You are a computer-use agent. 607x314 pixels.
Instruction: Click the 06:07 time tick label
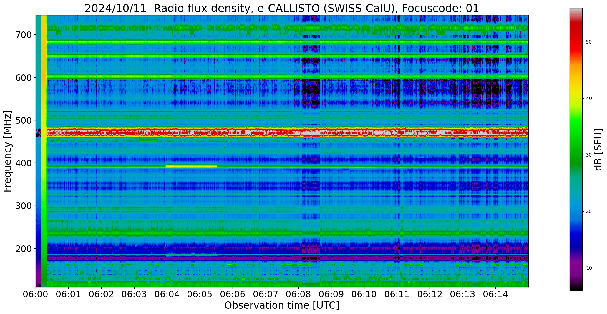pyautogui.click(x=266, y=294)
